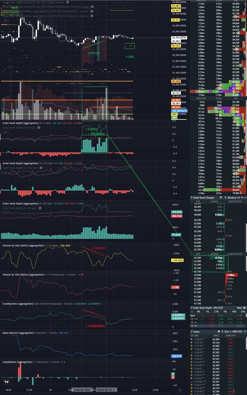
Task: Click 82.32K yellow price label
Action: point(176,46)
